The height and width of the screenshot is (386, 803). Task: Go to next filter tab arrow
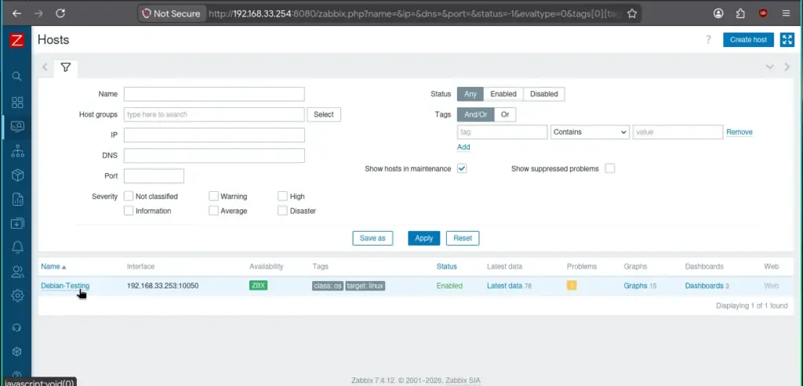[787, 67]
